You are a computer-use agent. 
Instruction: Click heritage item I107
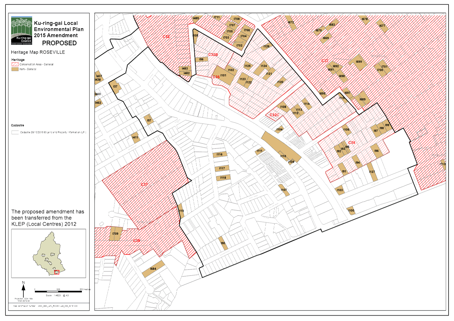(284, 190)
